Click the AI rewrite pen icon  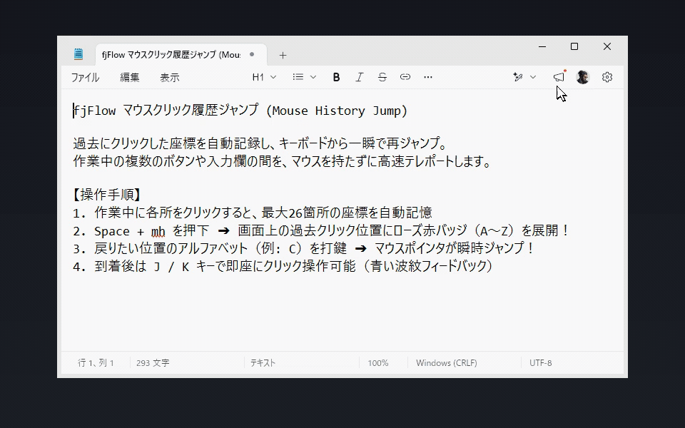518,77
